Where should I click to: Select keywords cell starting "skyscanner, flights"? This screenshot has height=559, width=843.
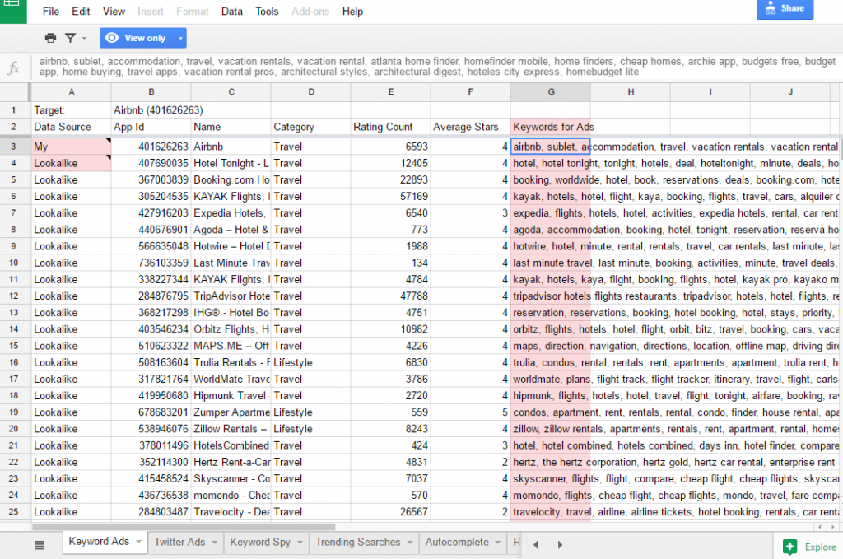(x=551, y=478)
